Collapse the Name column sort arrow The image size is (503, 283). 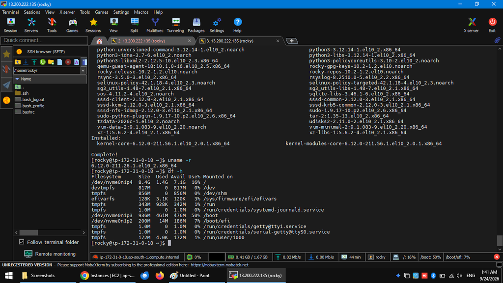(x=17, y=79)
